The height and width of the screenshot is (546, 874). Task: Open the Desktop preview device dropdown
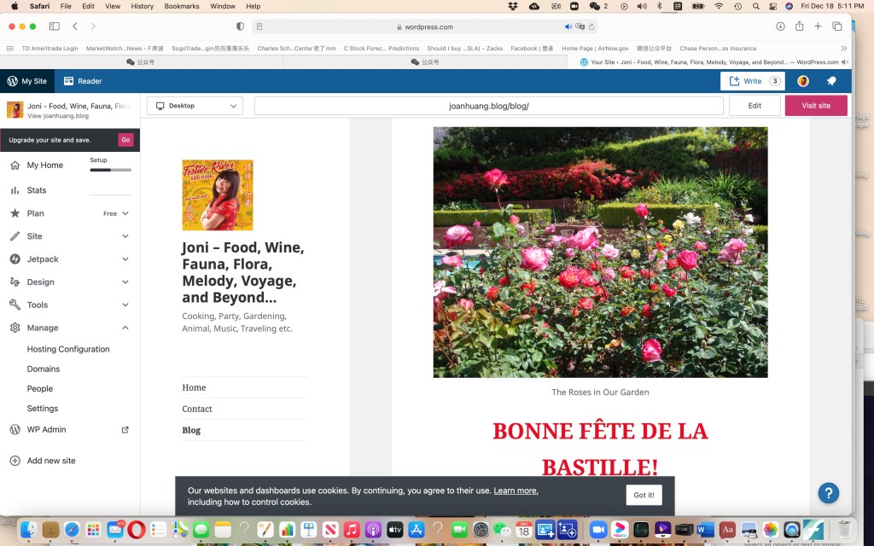195,106
